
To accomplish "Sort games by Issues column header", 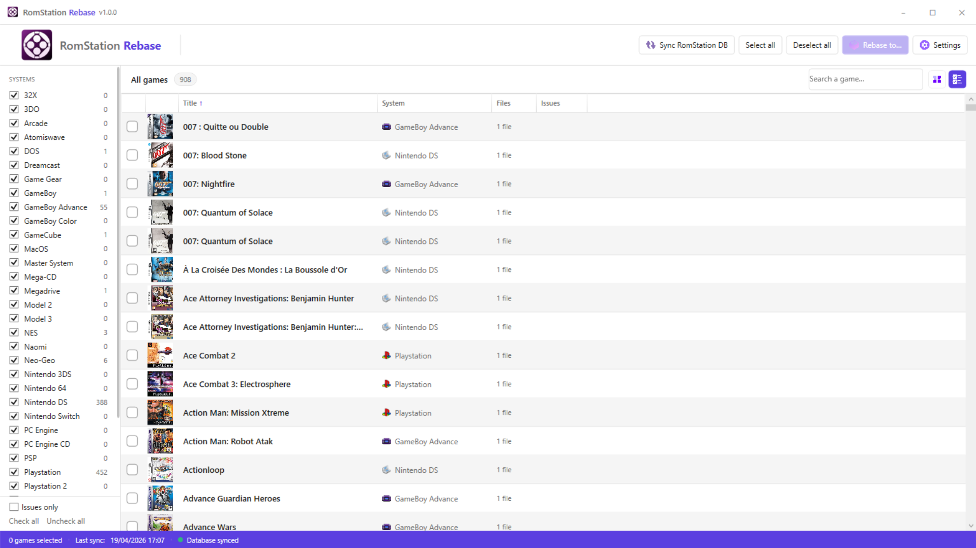I will pos(550,103).
